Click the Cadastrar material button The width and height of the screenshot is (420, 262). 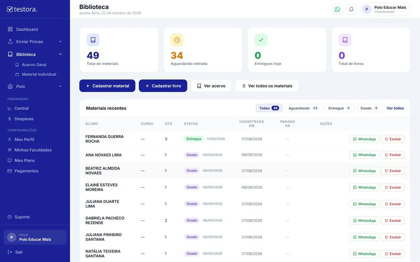[107, 86]
